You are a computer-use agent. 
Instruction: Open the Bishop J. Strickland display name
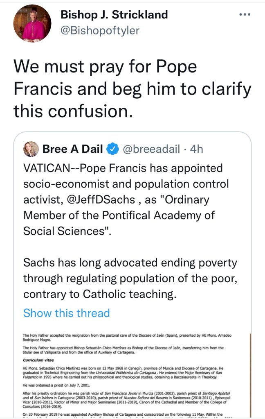tap(114, 15)
